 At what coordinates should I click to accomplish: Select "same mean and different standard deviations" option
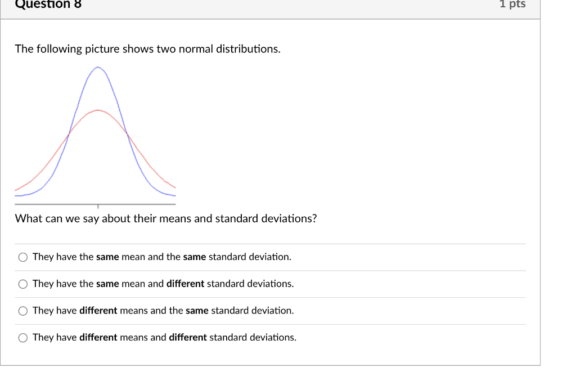[163, 284]
